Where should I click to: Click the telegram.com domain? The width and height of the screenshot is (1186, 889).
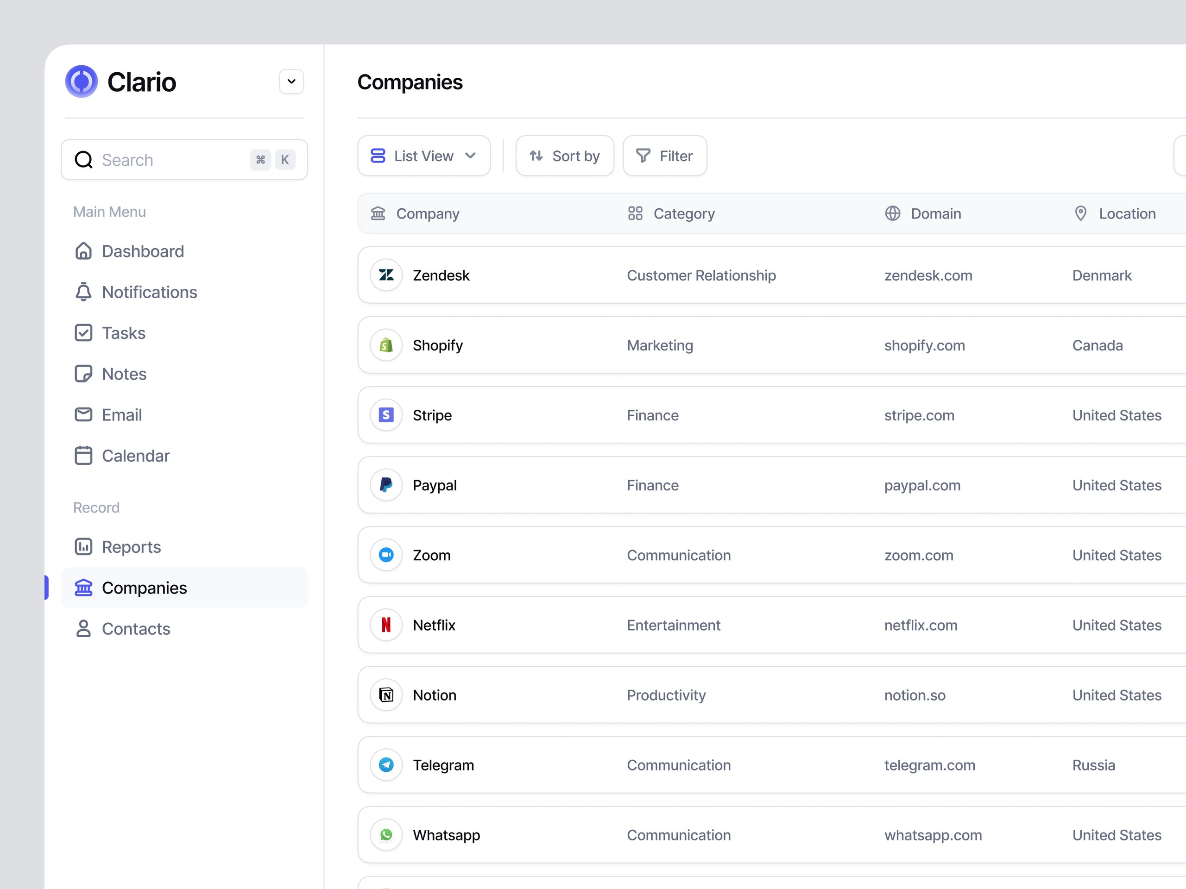930,765
